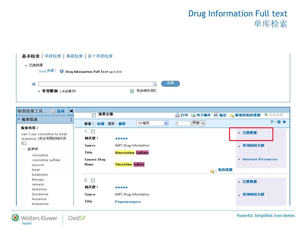Click the magnifier icon inside search field
This screenshot has width=306, height=230.
pos(154,84)
